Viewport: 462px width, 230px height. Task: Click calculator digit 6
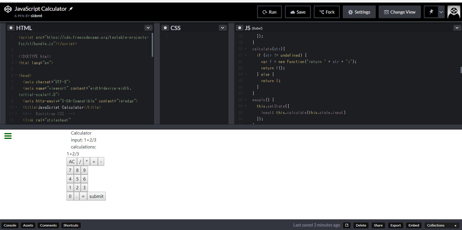84,179
